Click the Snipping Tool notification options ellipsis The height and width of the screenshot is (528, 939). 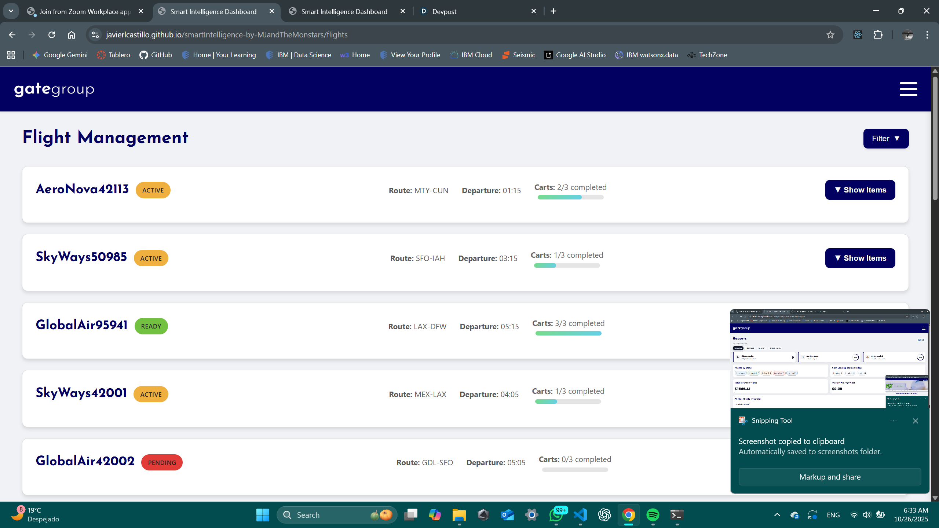(x=894, y=421)
